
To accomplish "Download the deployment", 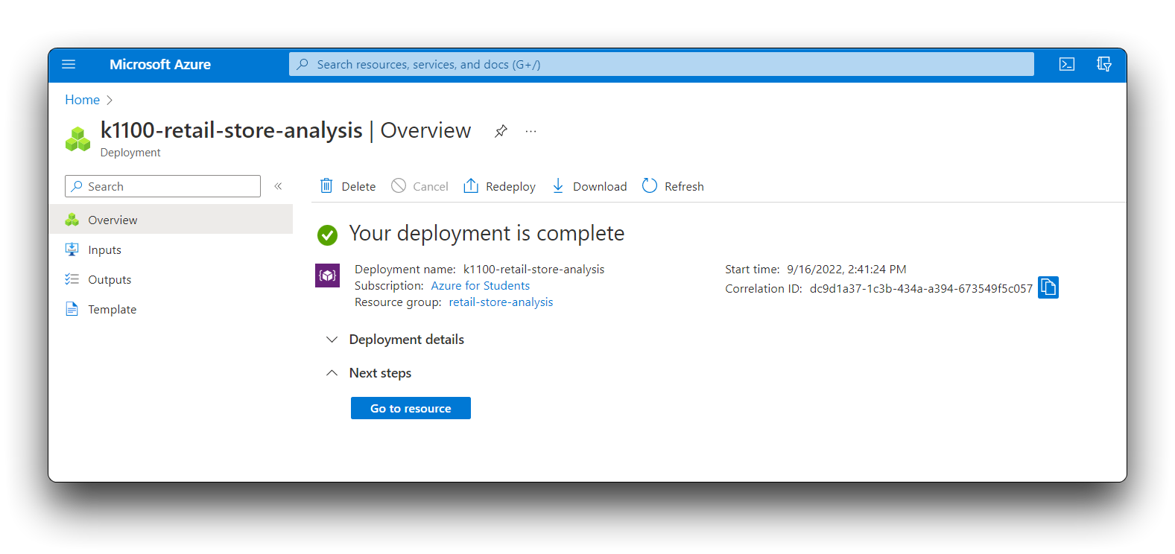I will [589, 186].
